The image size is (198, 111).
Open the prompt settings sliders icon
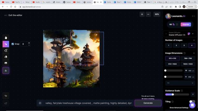[x=40, y=103]
